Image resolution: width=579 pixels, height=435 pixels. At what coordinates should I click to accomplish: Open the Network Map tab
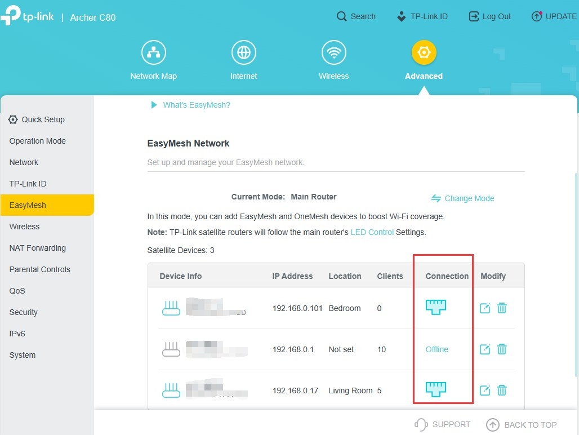coord(154,60)
